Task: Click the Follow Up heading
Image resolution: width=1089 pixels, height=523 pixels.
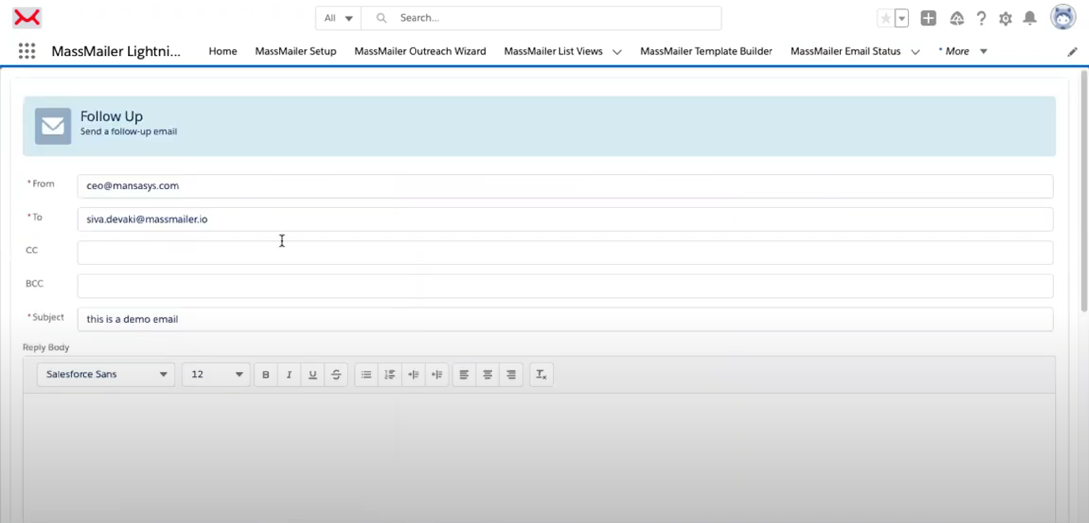Action: (x=112, y=116)
